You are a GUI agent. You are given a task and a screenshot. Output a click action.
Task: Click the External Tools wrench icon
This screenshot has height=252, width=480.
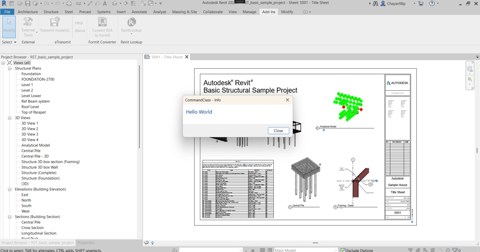[x=28, y=22]
